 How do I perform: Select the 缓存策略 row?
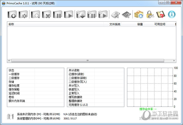[36, 90]
